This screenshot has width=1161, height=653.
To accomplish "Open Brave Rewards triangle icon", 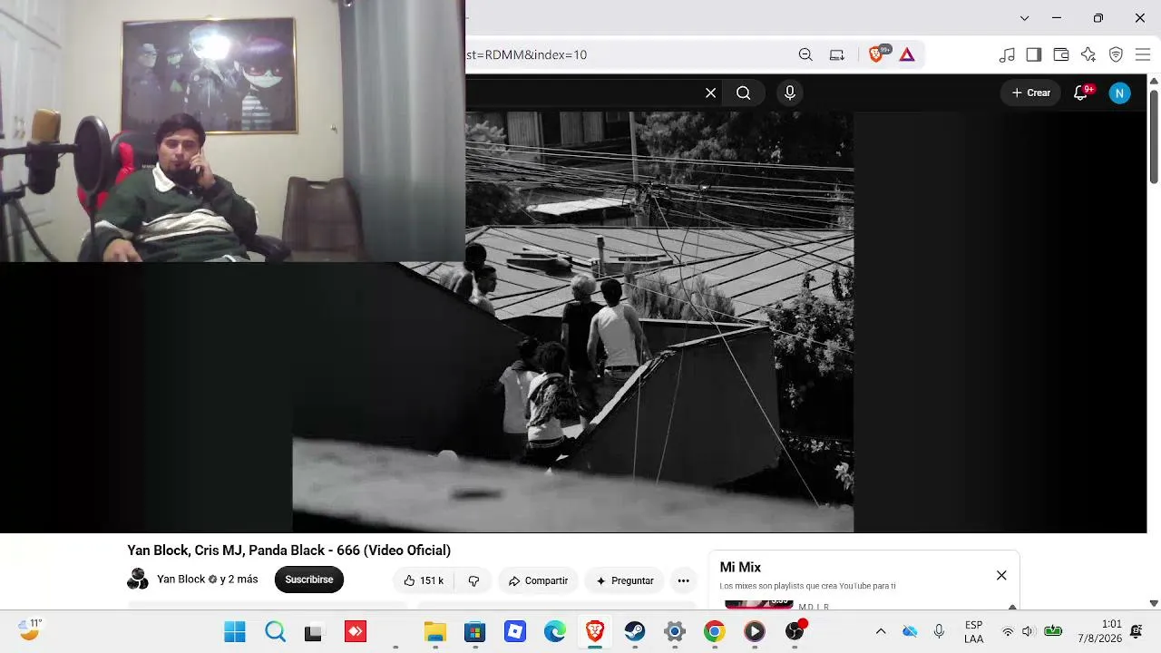I will [x=907, y=54].
